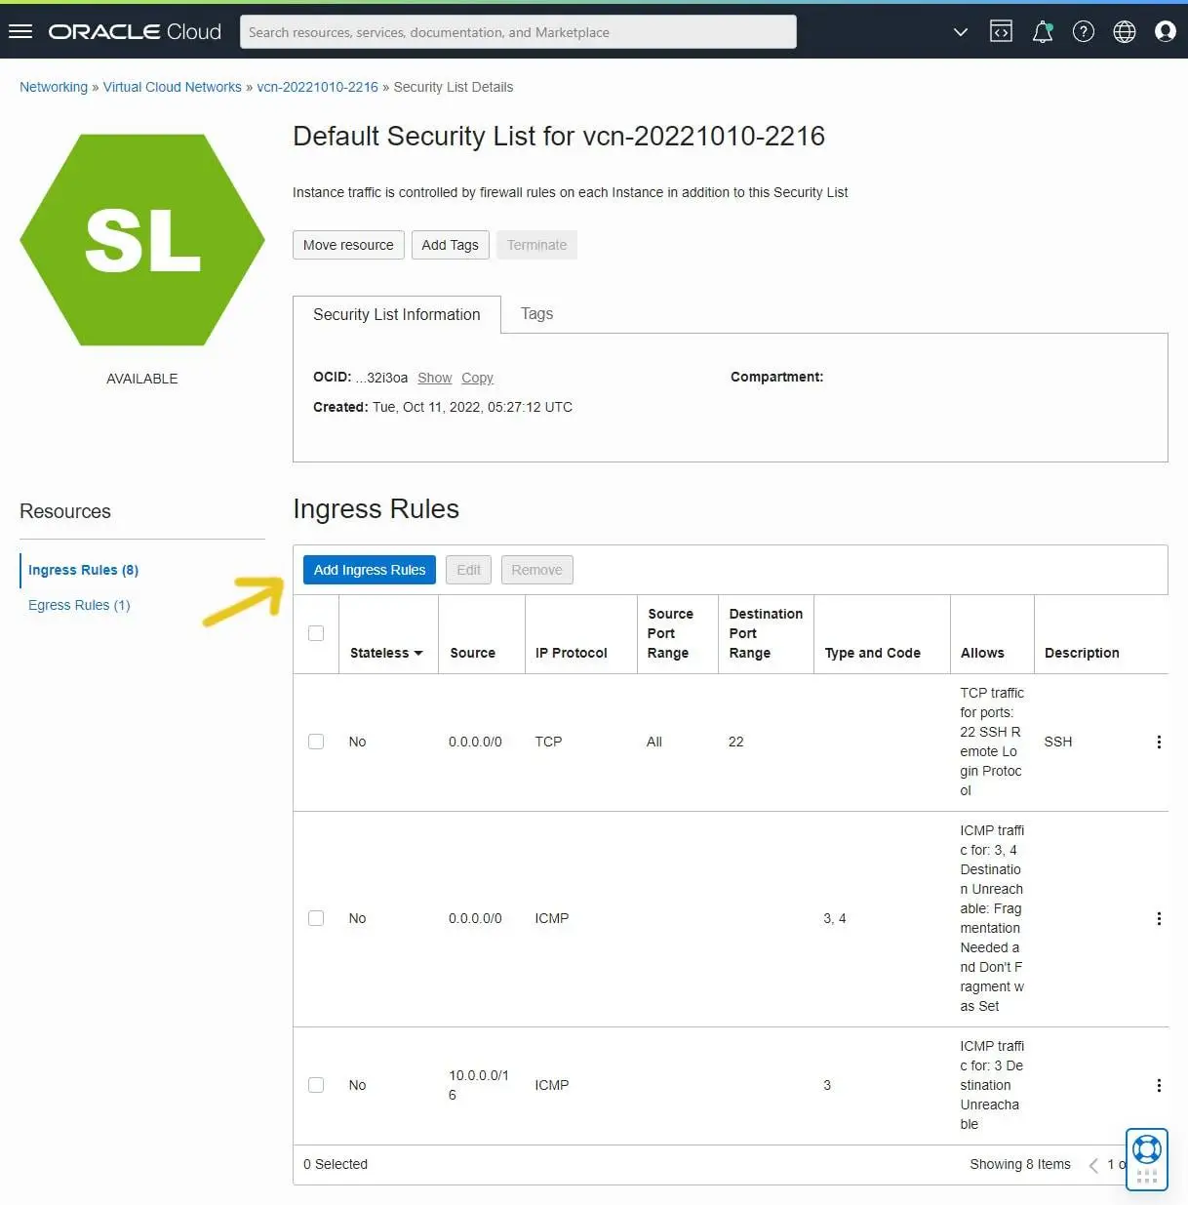Screen dimensions: 1188x1205
Task: Click the Add Ingress Rules button
Action: coord(370,570)
